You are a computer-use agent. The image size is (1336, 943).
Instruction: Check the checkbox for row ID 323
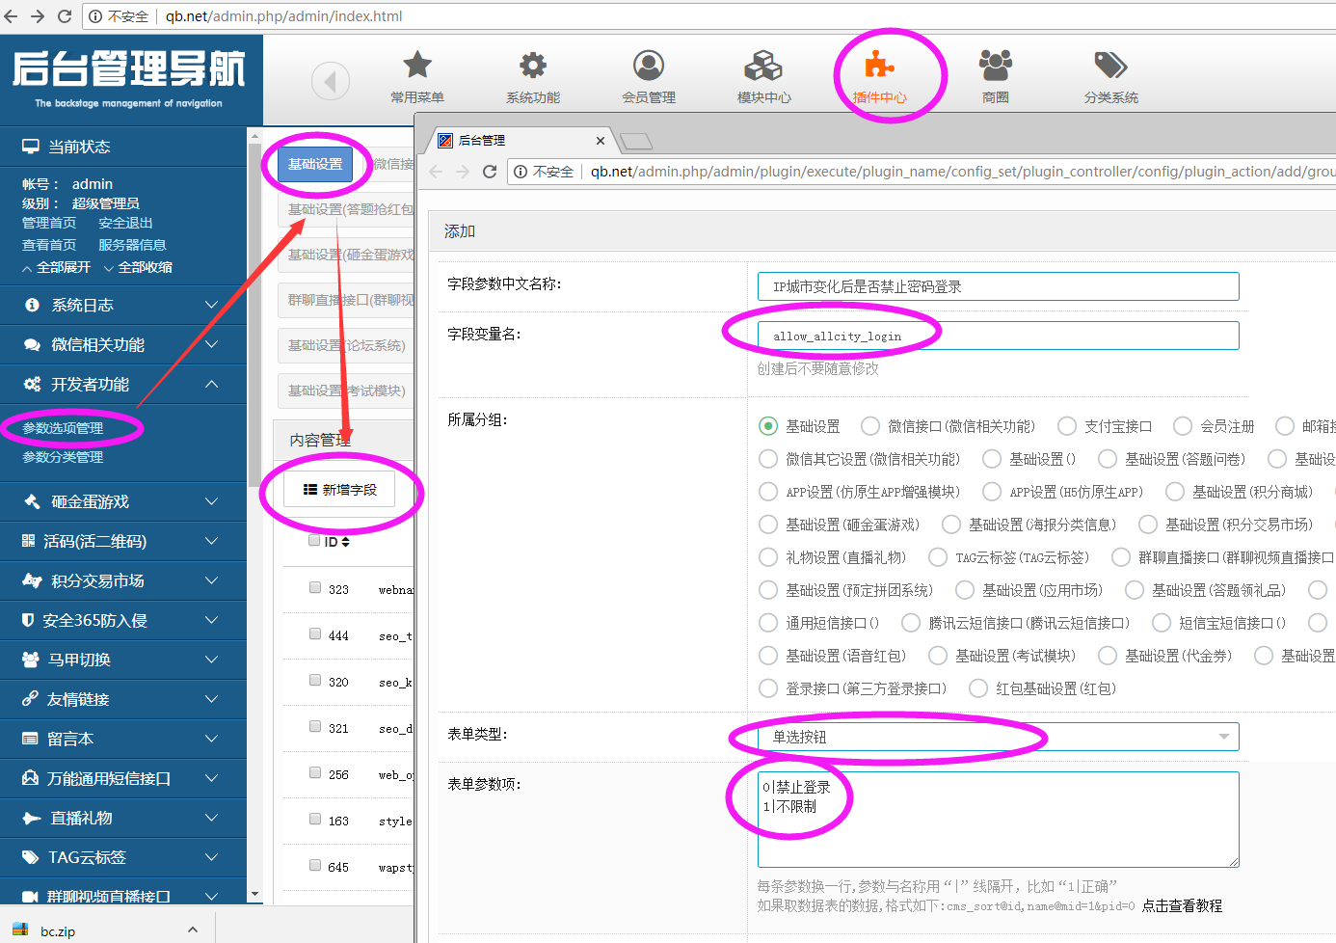315,587
